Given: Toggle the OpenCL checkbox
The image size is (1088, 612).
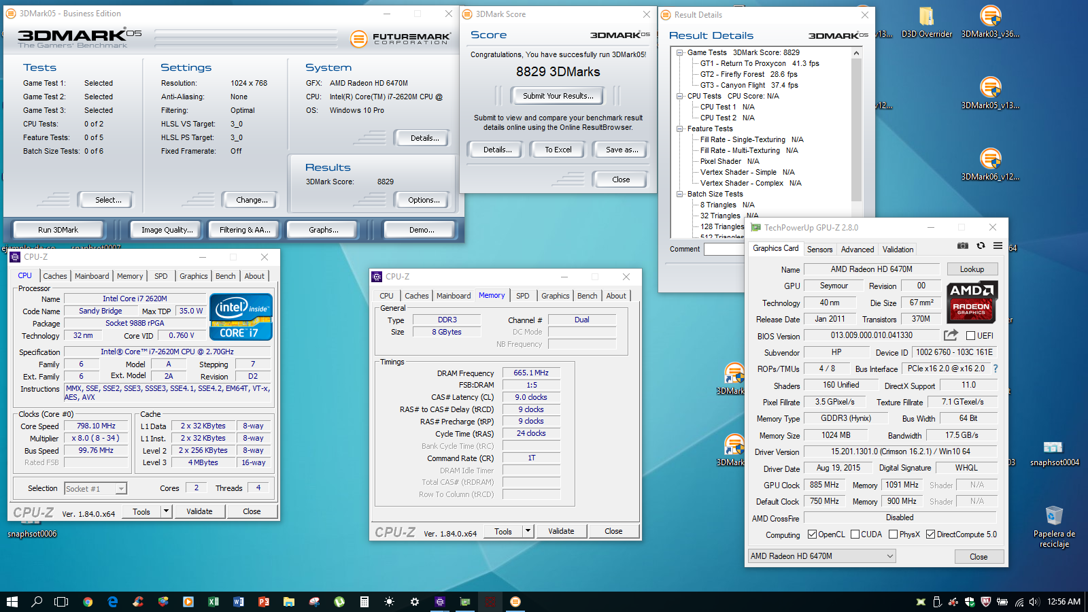Looking at the screenshot, I should pos(812,534).
